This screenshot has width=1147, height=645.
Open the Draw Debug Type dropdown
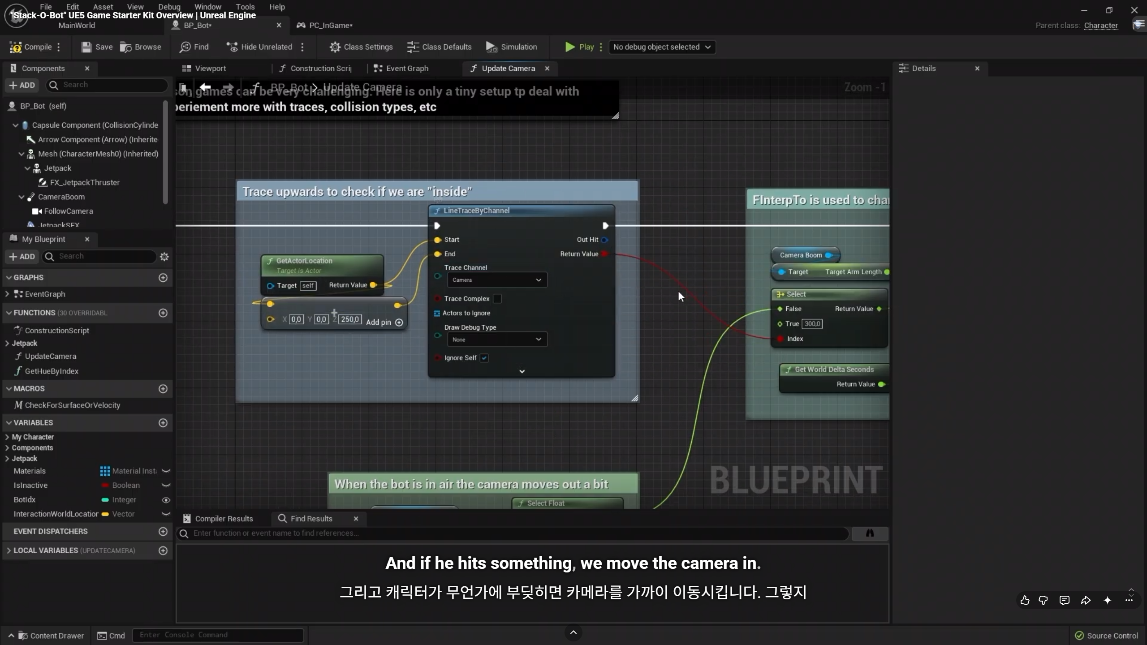[x=497, y=340]
